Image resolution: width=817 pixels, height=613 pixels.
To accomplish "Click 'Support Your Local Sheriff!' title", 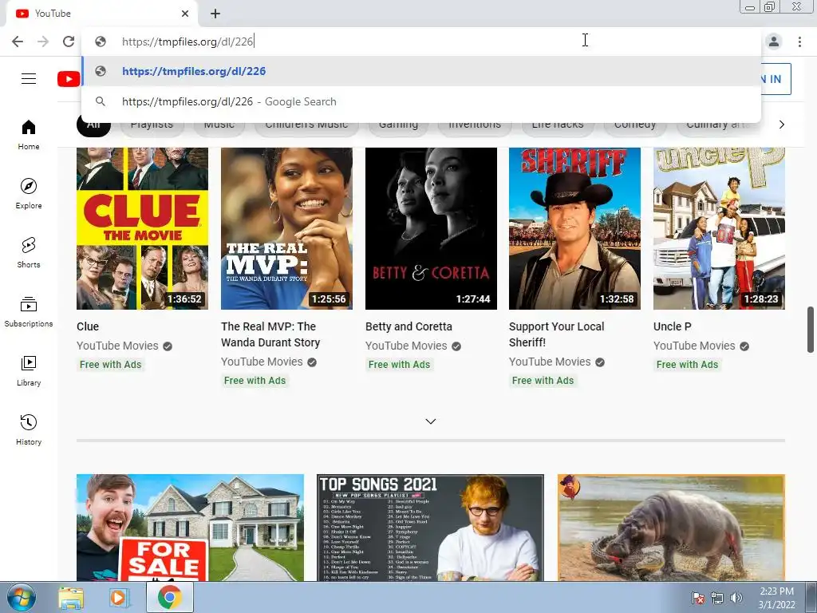I will point(556,334).
